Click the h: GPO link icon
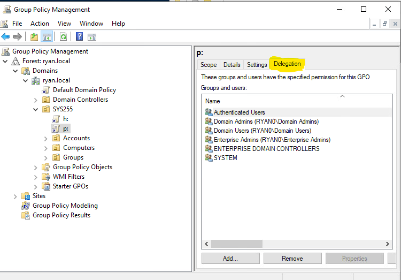This screenshot has height=280, width=401. 56,119
